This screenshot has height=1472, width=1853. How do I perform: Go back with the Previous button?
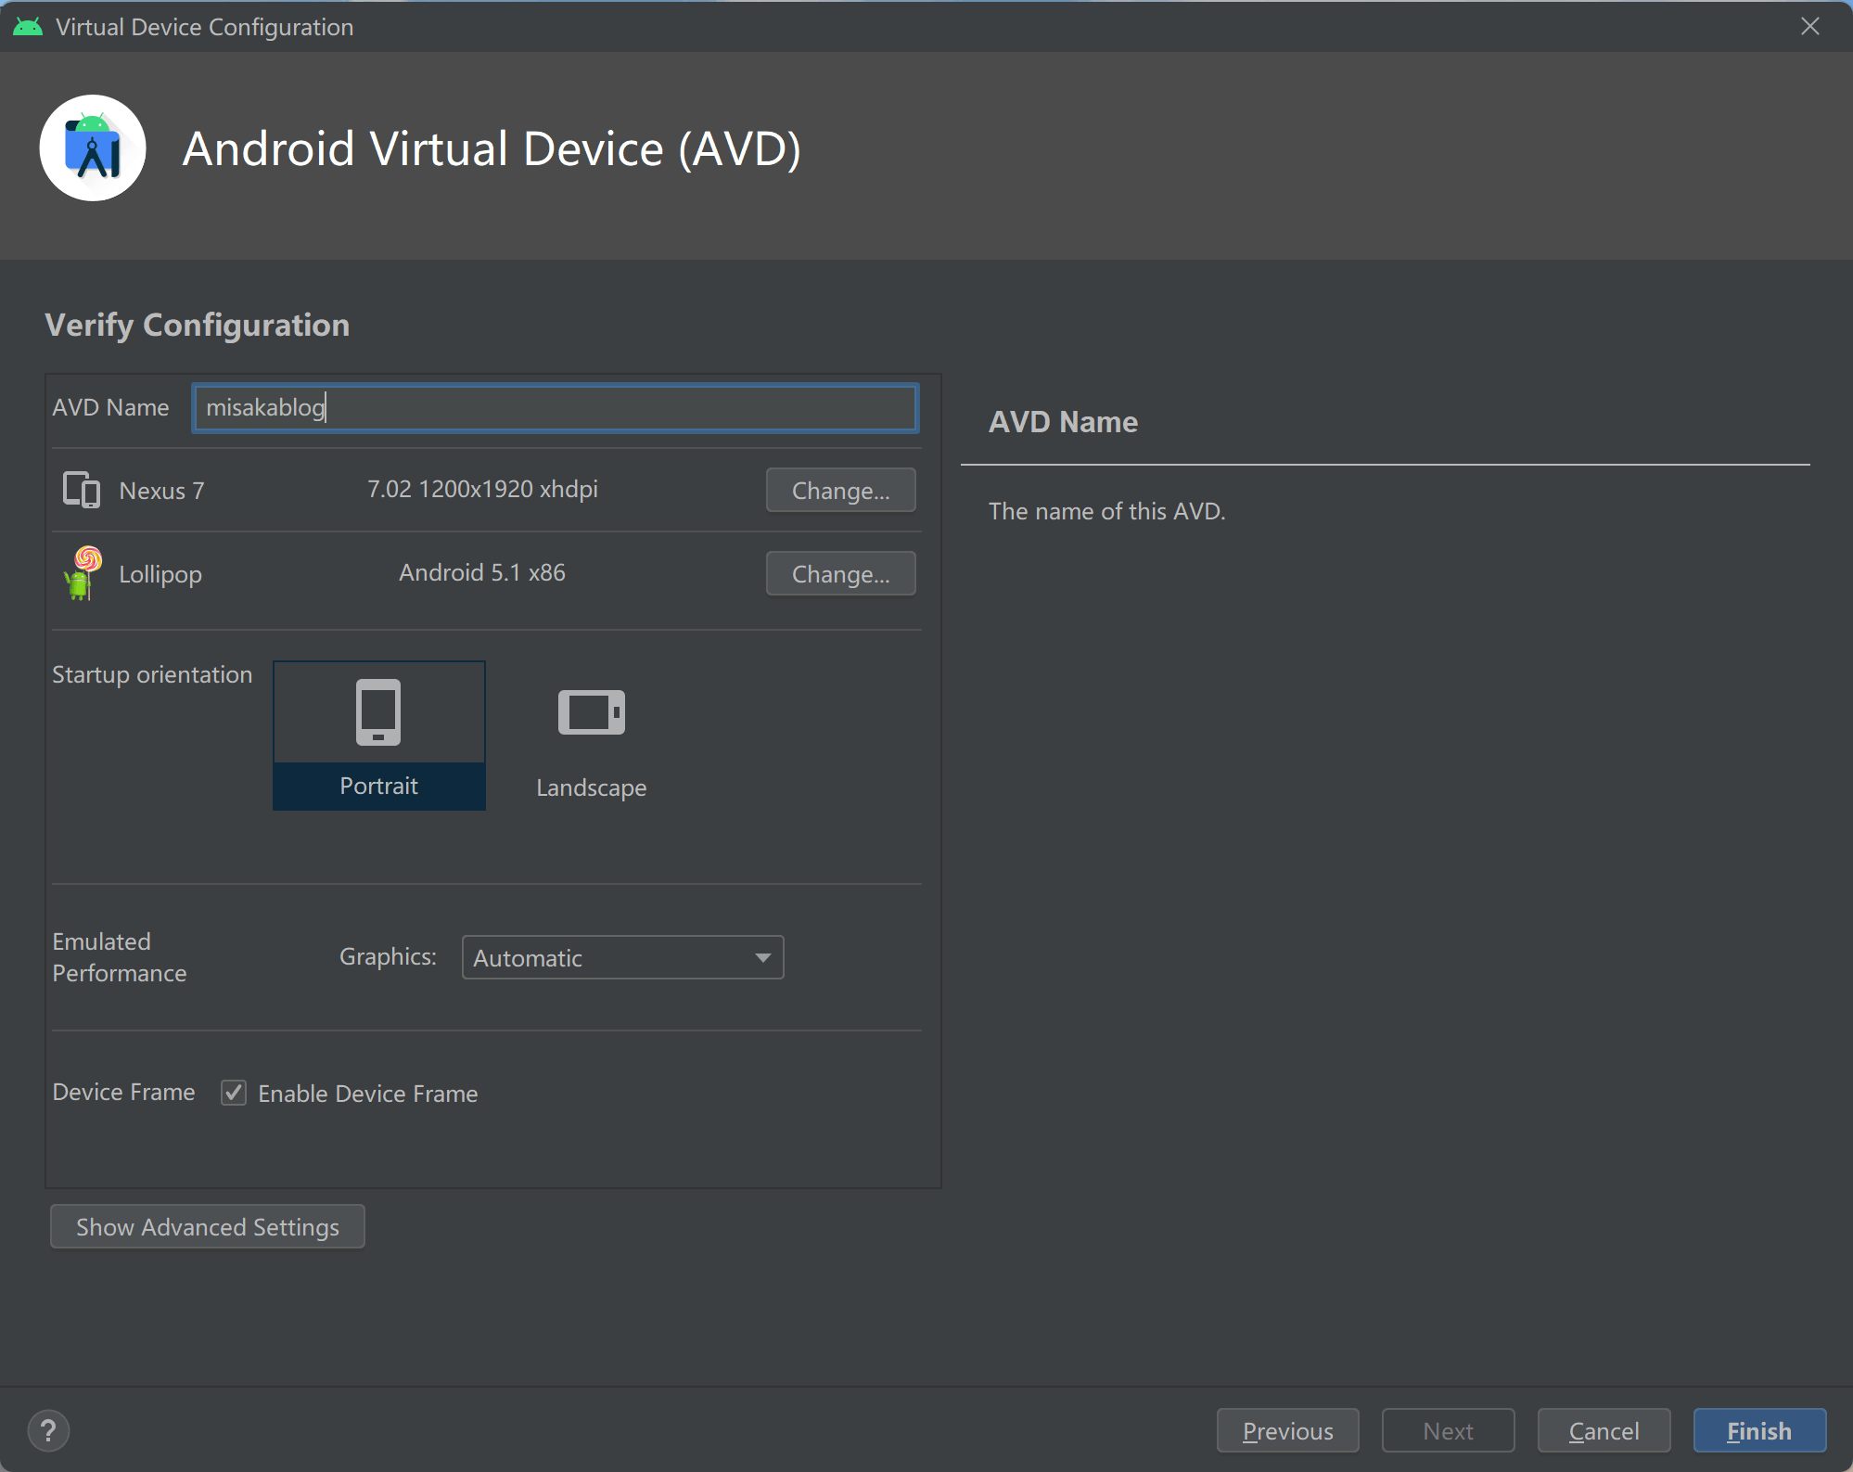1287,1430
